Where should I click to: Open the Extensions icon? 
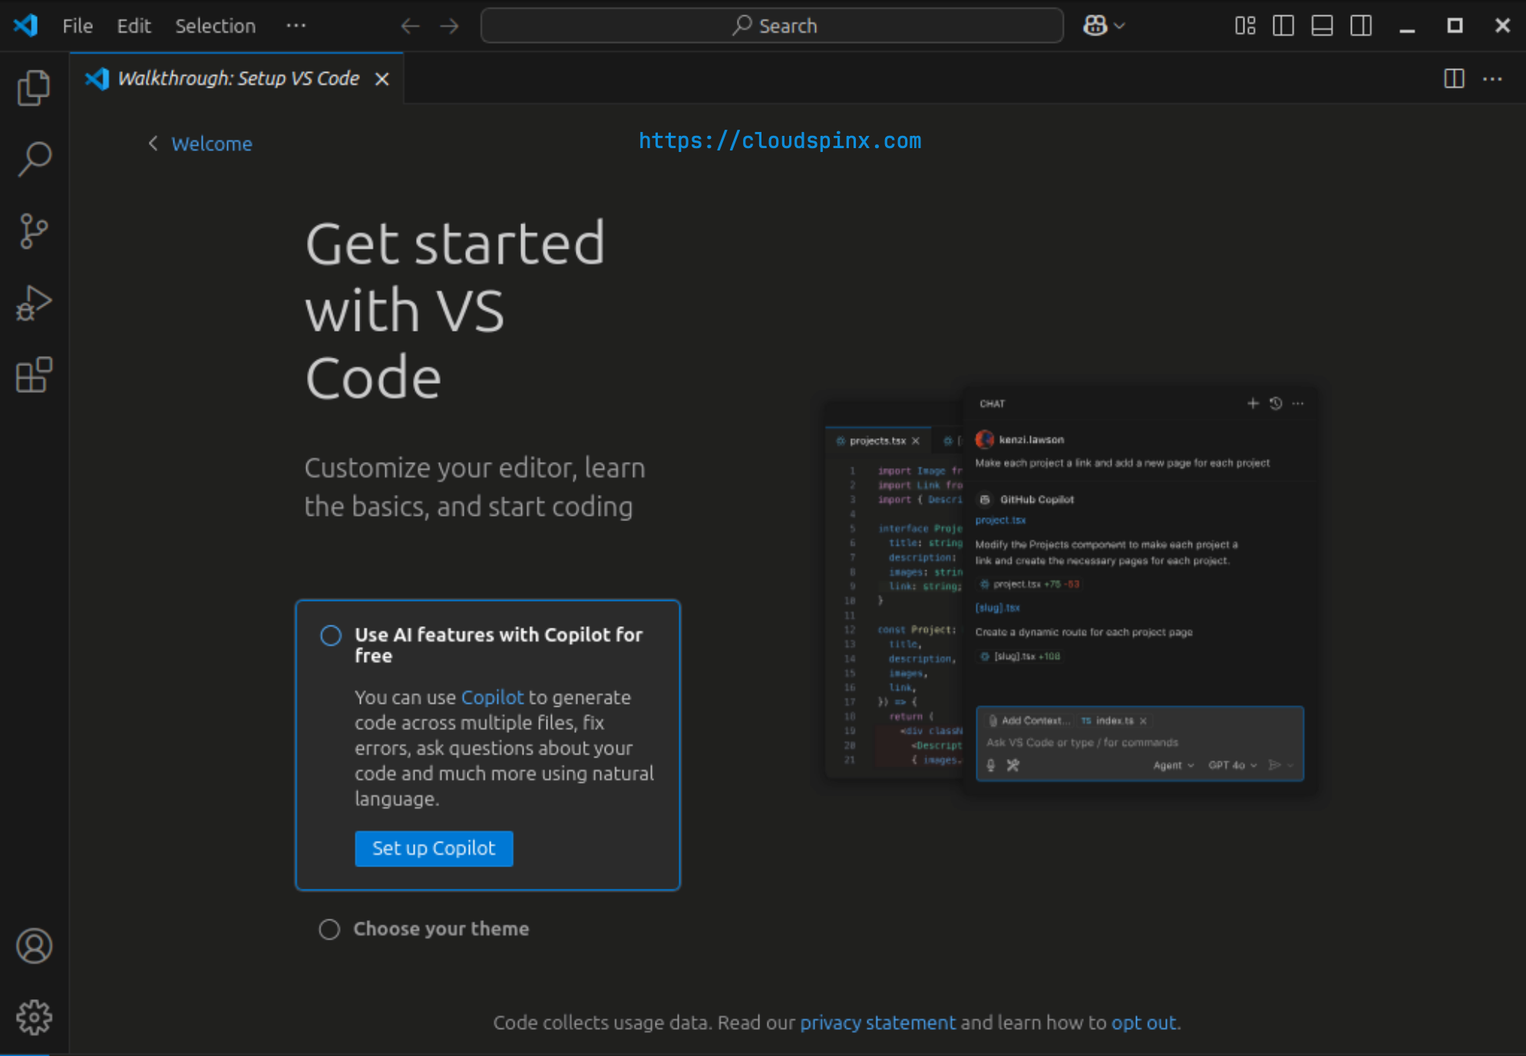coord(34,375)
